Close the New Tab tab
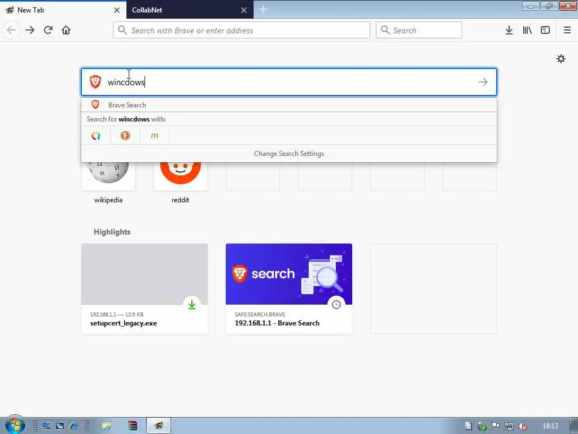 tap(117, 10)
